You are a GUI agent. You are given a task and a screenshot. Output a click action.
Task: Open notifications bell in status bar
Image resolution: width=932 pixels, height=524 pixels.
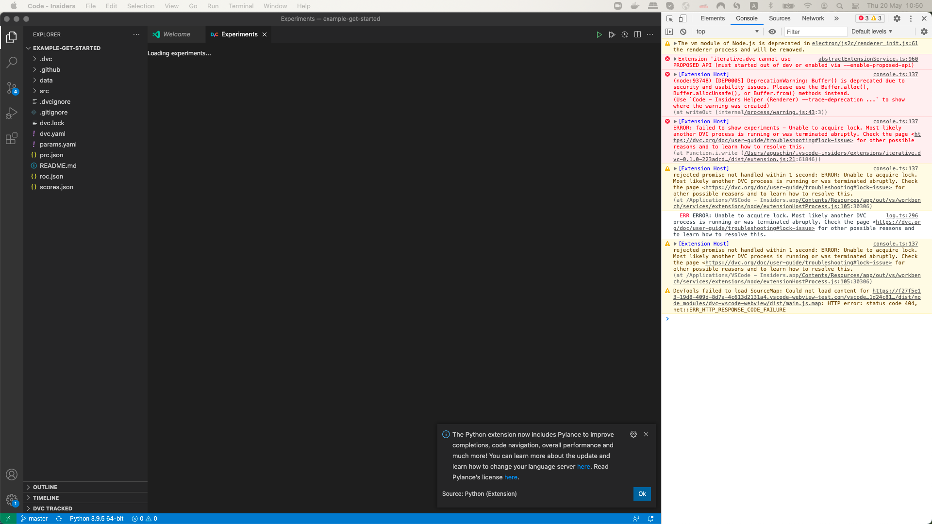click(x=651, y=519)
